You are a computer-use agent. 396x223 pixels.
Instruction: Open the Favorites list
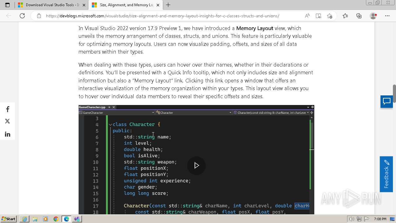click(x=345, y=16)
